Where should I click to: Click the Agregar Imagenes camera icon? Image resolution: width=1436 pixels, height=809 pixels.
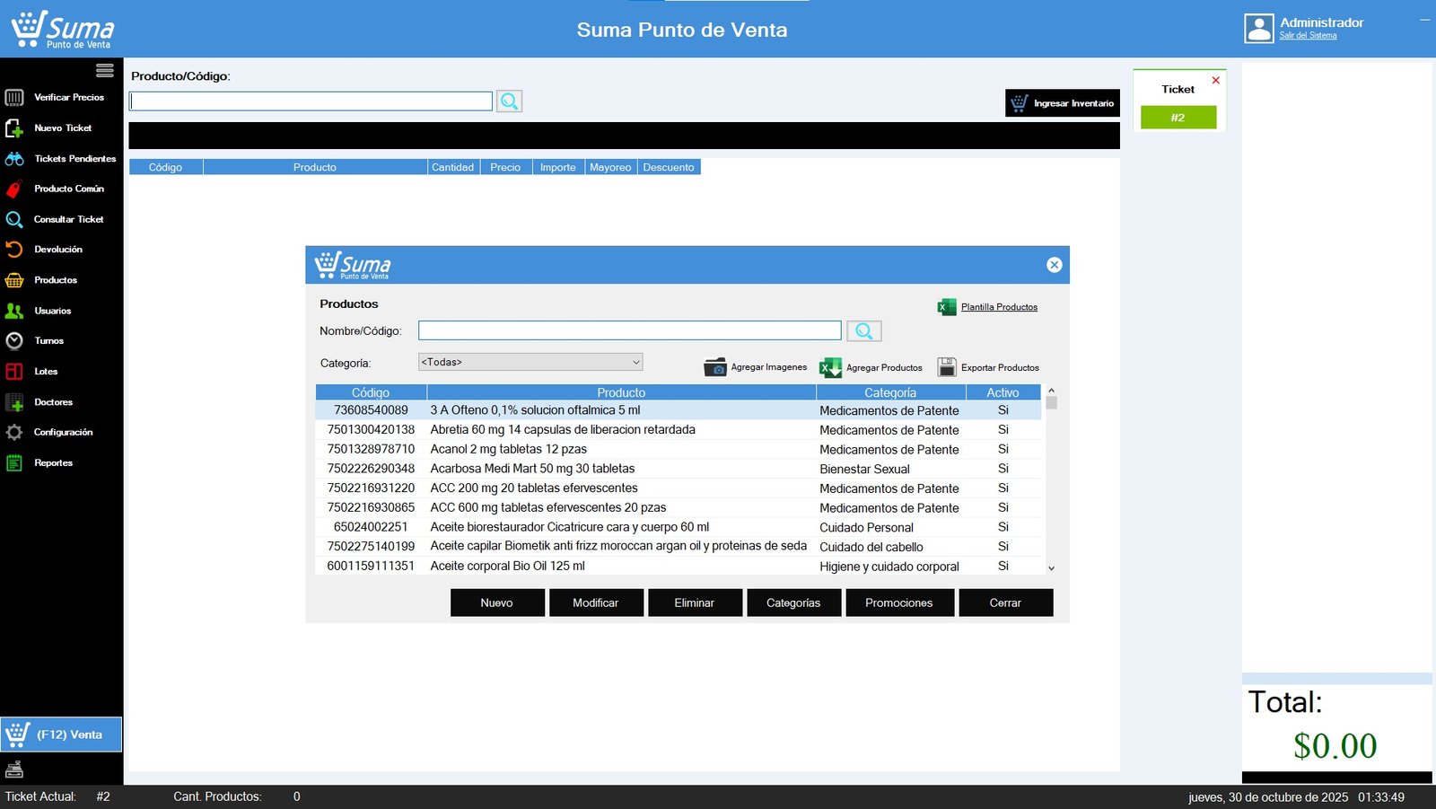point(715,366)
